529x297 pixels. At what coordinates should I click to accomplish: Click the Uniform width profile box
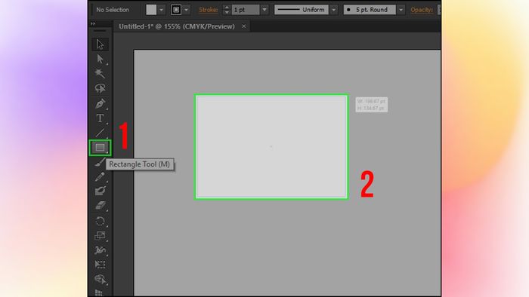pyautogui.click(x=302, y=10)
